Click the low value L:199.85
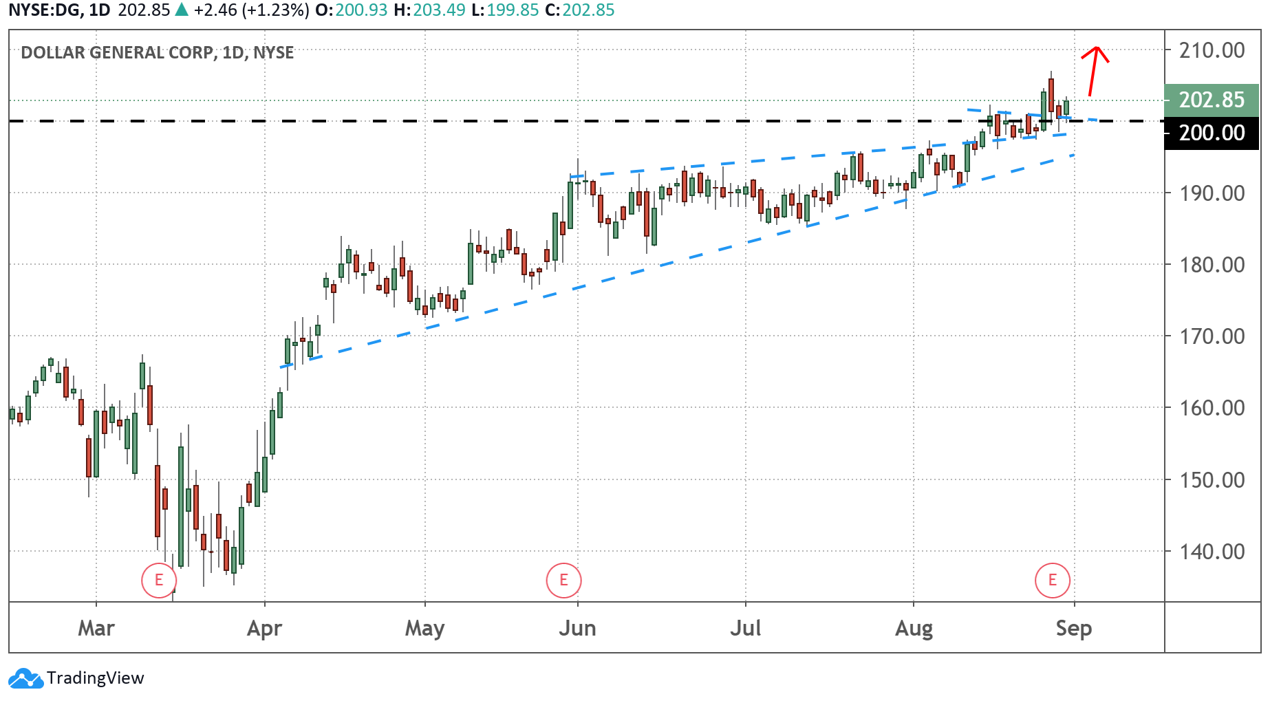The height and width of the screenshot is (703, 1270). (505, 10)
